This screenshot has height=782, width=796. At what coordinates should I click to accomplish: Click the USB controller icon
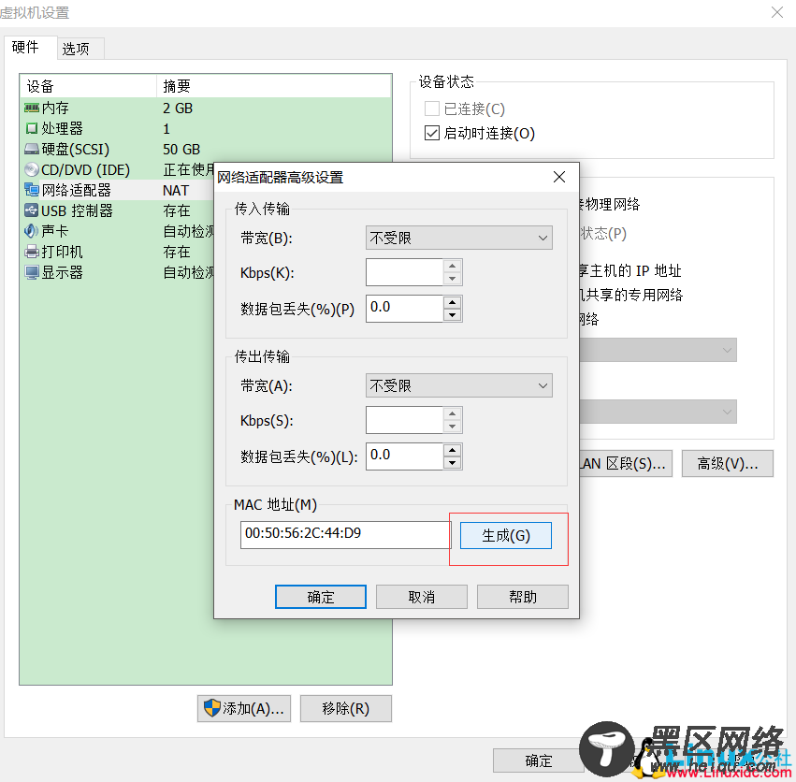(32, 210)
